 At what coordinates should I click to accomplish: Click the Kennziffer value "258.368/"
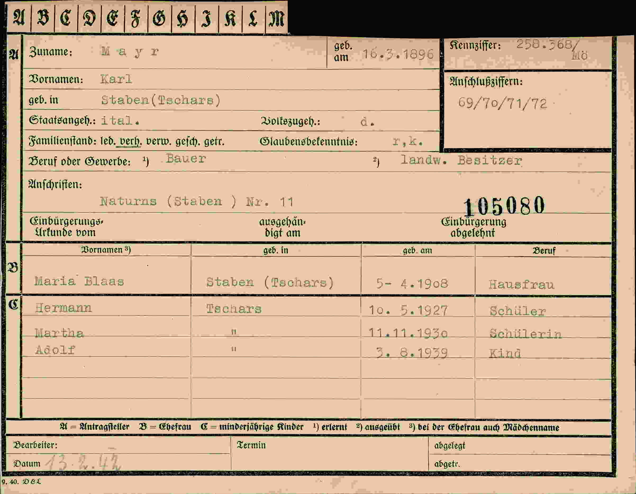[x=548, y=44]
